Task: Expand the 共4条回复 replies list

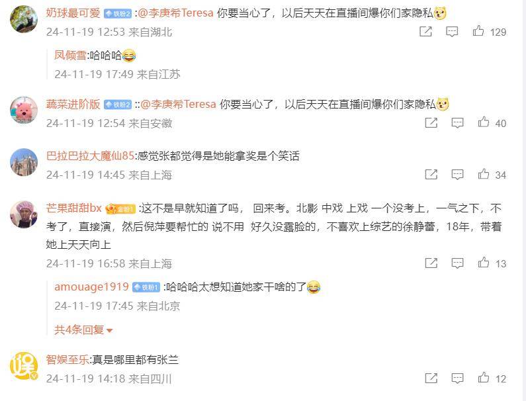Action: pos(83,330)
